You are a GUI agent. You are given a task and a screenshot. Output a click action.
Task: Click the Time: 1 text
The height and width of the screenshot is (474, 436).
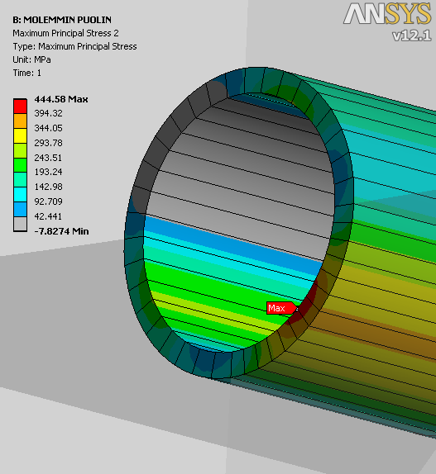pyautogui.click(x=27, y=73)
